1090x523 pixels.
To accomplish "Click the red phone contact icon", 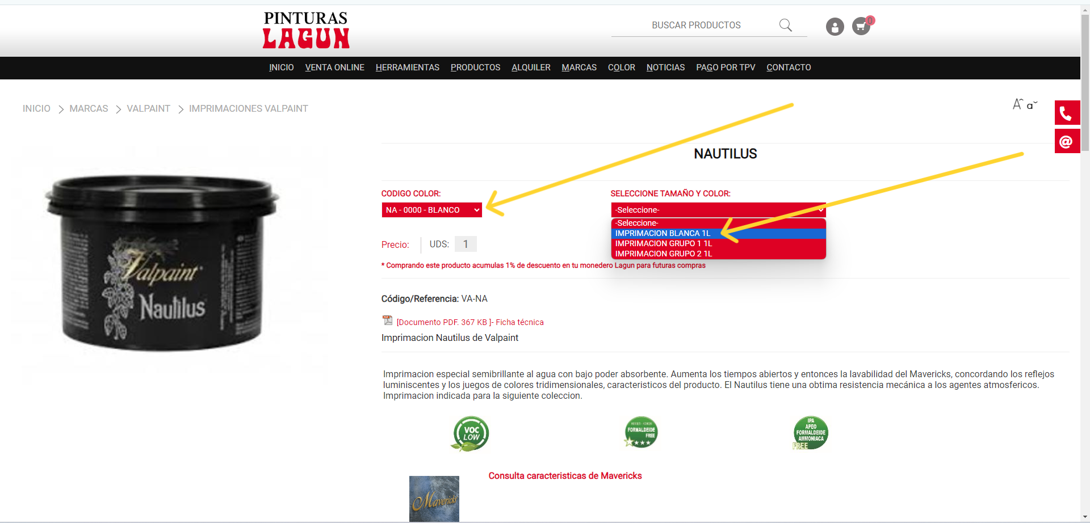I will point(1066,113).
